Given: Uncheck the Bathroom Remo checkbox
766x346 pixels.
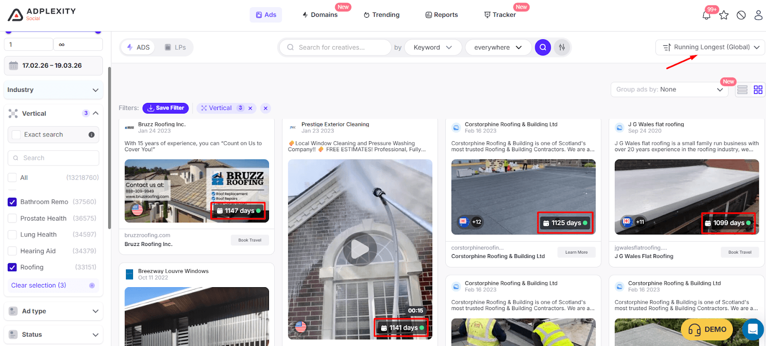Looking at the screenshot, I should pos(12,202).
